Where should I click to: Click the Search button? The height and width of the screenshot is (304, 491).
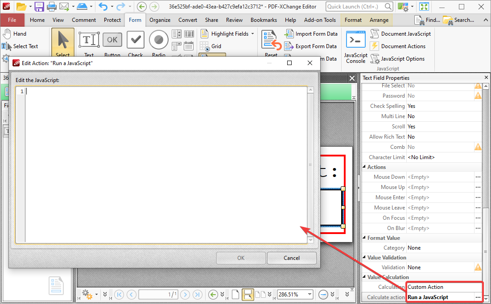click(458, 20)
